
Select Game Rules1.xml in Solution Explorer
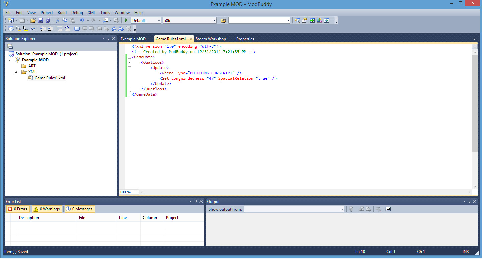[50, 78]
